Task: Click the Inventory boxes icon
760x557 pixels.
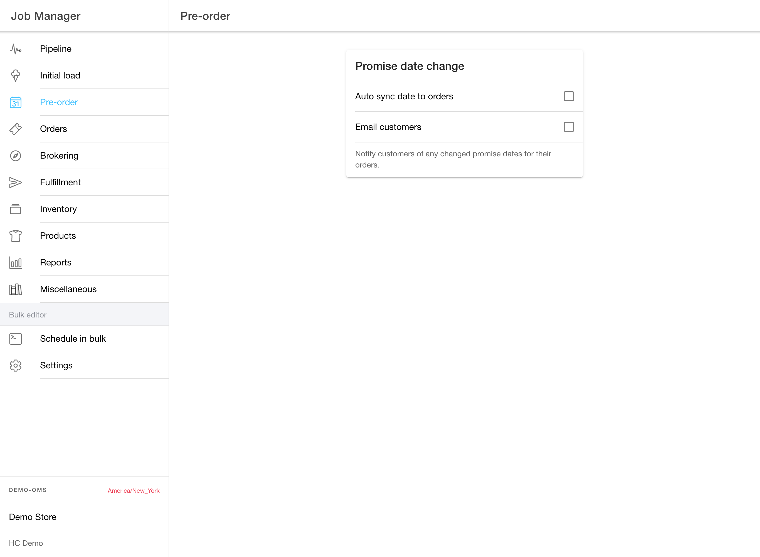Action: (x=16, y=209)
